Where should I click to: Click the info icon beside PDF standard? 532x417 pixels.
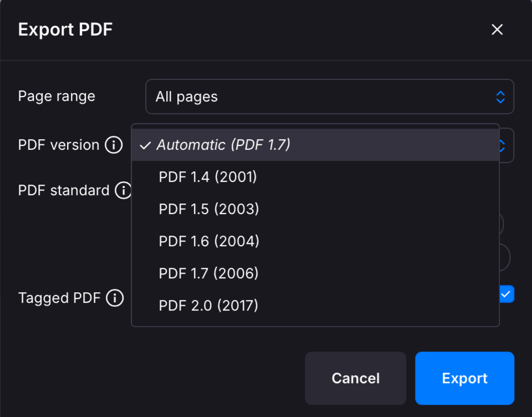(x=122, y=191)
